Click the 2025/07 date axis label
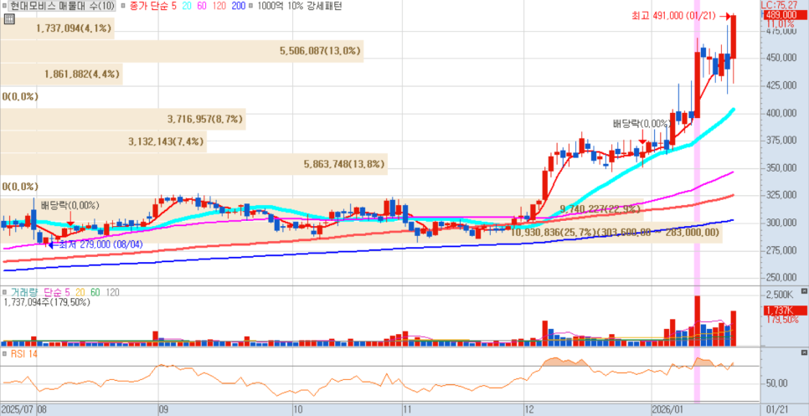The width and height of the screenshot is (809, 416). (x=17, y=408)
